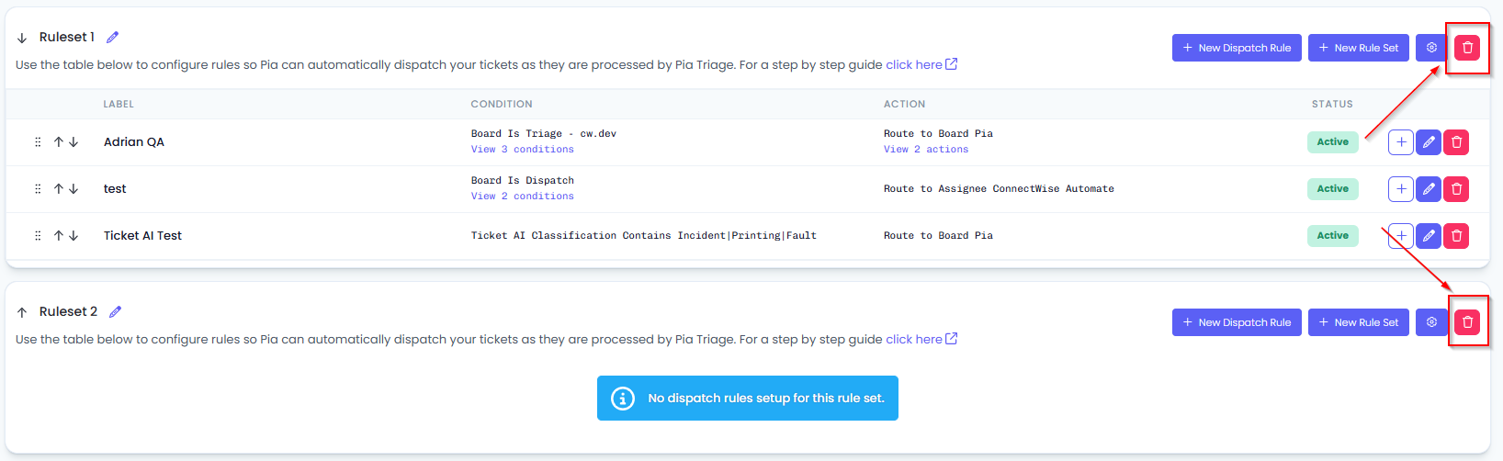This screenshot has height=461, width=1503.
Task: Expand View 2 actions for Adrian QA
Action: pyautogui.click(x=926, y=150)
